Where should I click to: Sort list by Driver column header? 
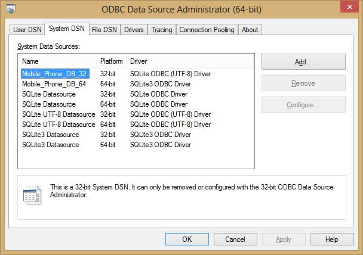(190, 61)
